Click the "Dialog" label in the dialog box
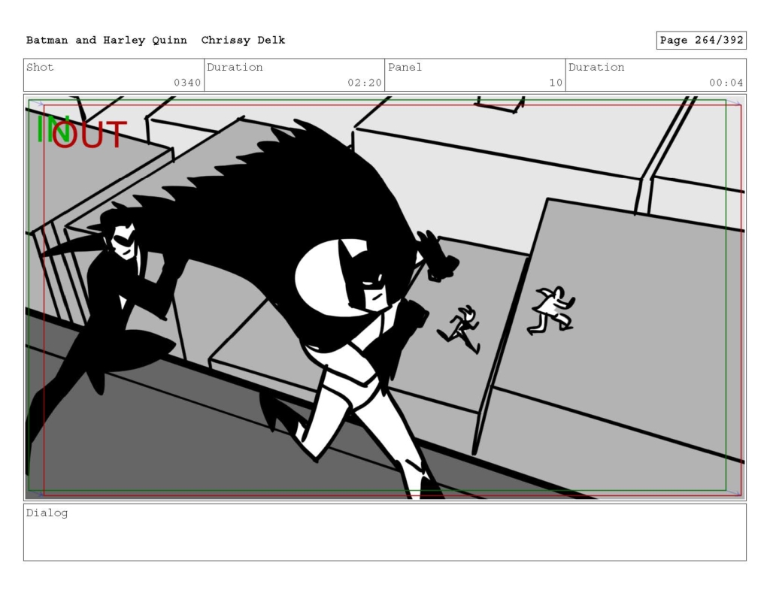This screenshot has width=770, height=596. click(47, 513)
